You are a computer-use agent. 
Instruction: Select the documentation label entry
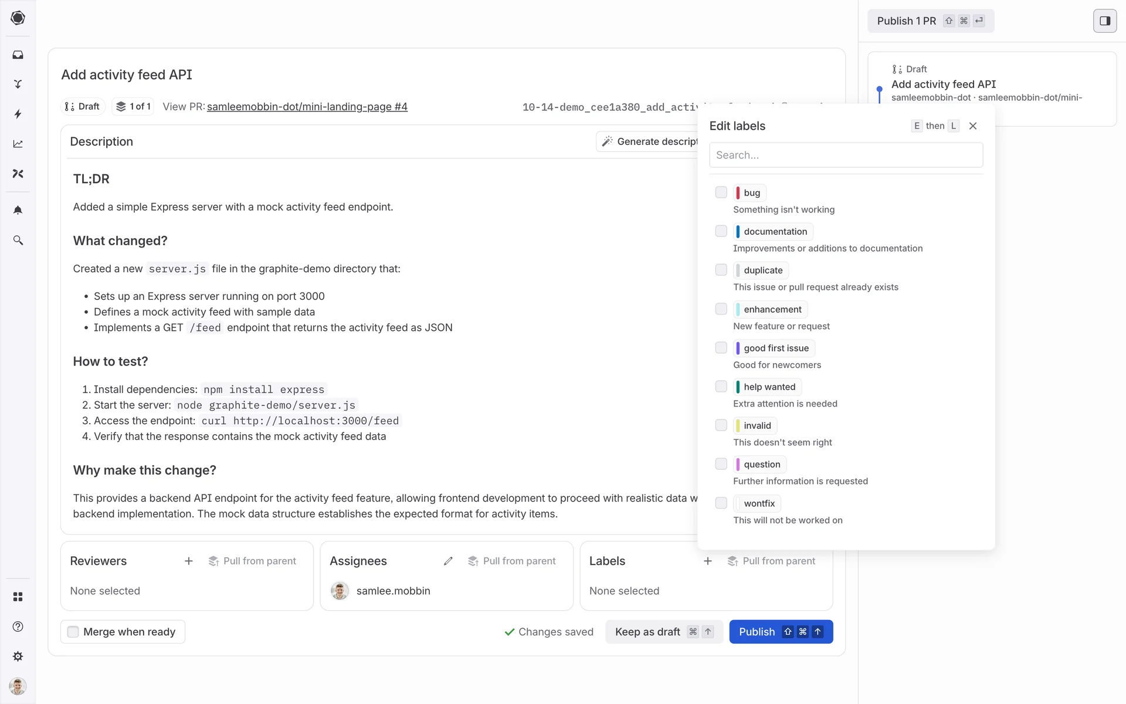pos(775,232)
